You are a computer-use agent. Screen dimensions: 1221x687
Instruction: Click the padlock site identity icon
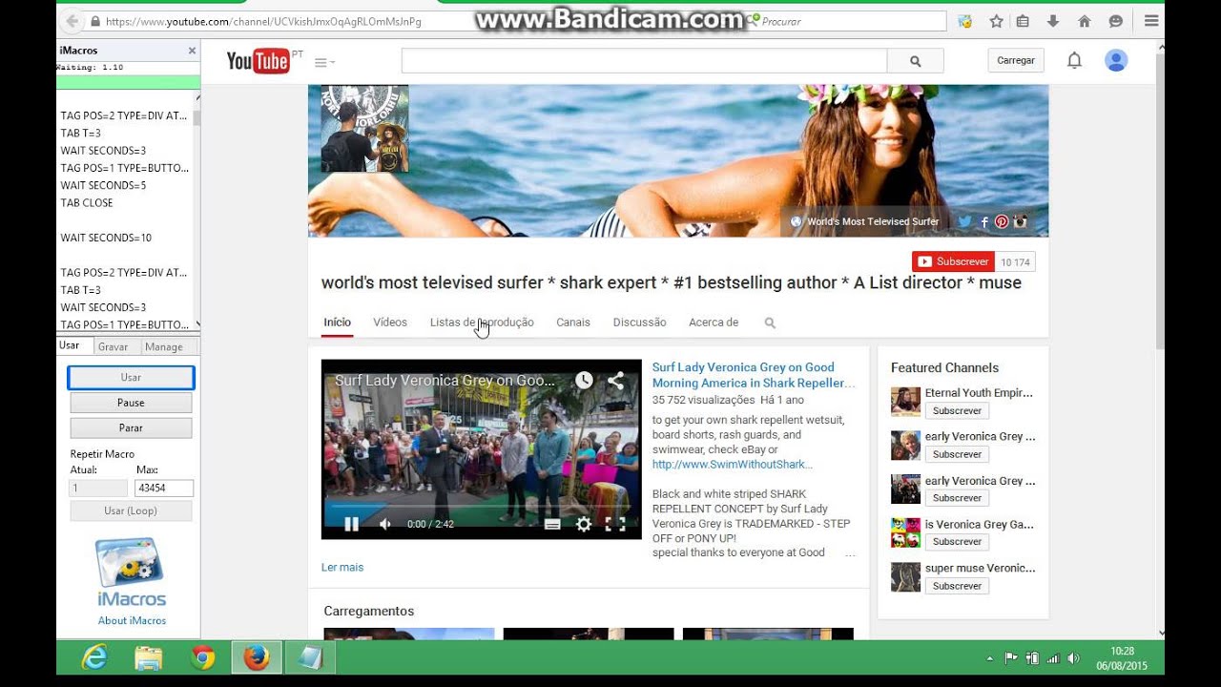[x=95, y=21]
